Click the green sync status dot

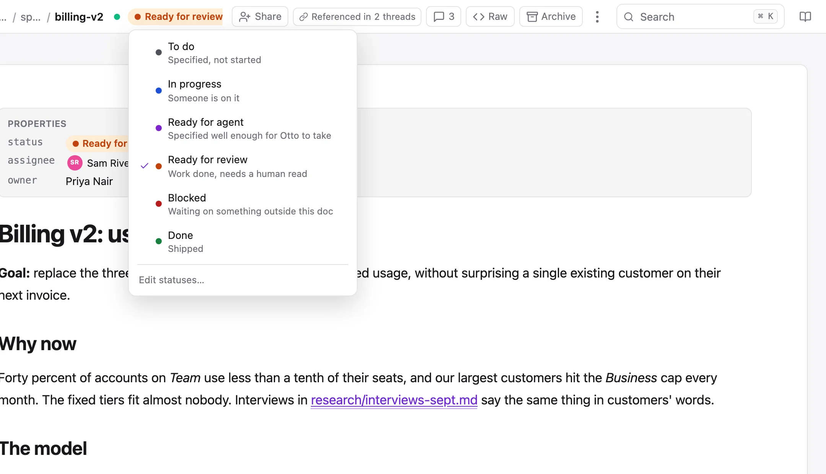[x=117, y=17]
